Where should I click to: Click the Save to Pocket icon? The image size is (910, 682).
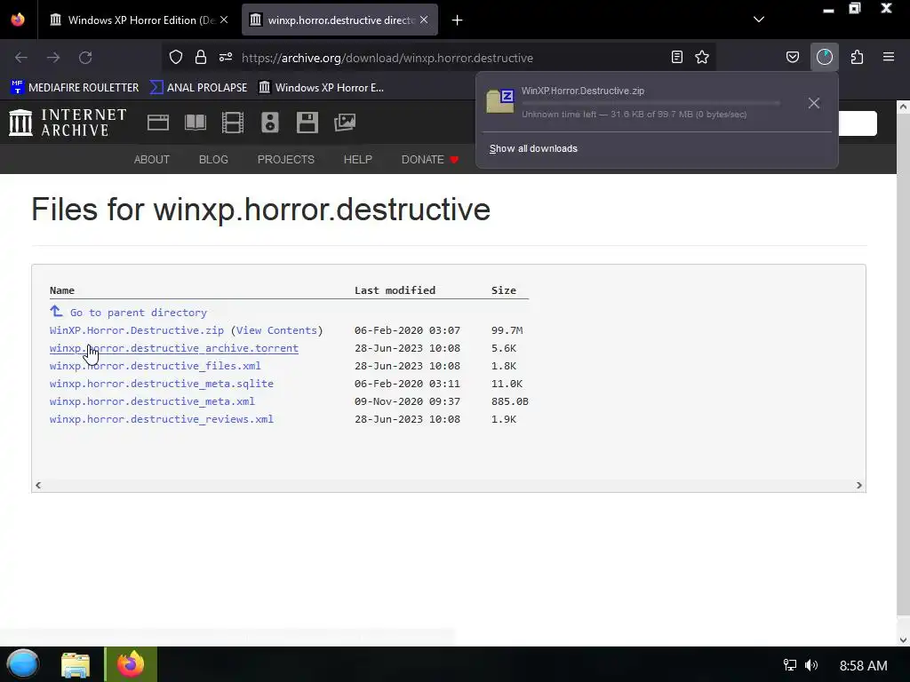(x=792, y=57)
